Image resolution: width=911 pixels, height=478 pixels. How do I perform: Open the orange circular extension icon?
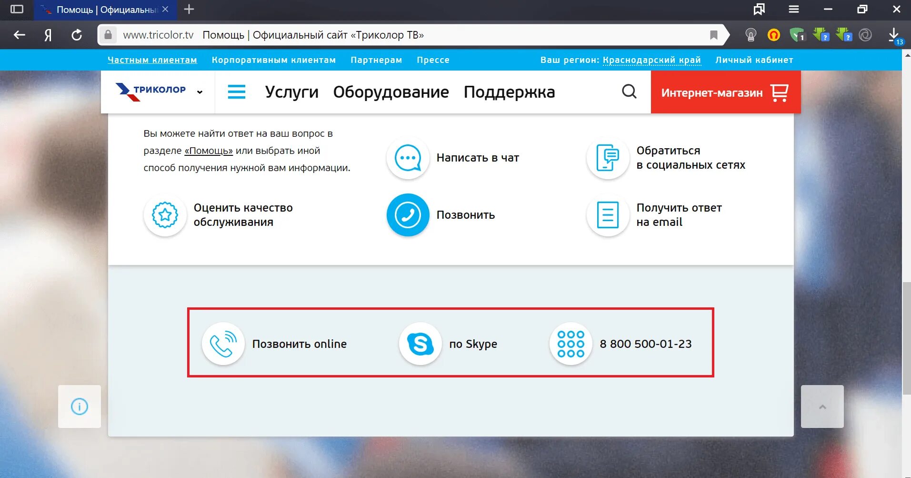[774, 35]
